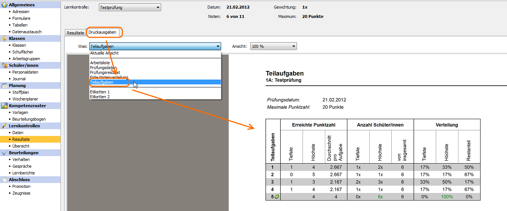Click the Beurteilungen checkmark icon
507x211 pixels.
[4, 153]
